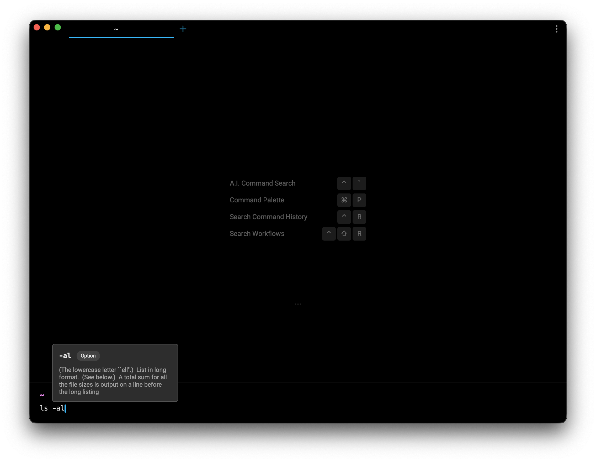
Task: Open the three-dot options menu at top right
Action: (557, 29)
